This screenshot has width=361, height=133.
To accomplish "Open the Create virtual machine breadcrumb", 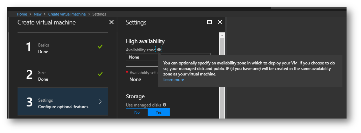I will coord(67,14).
